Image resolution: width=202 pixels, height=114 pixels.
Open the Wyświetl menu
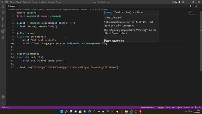pos(27,2)
